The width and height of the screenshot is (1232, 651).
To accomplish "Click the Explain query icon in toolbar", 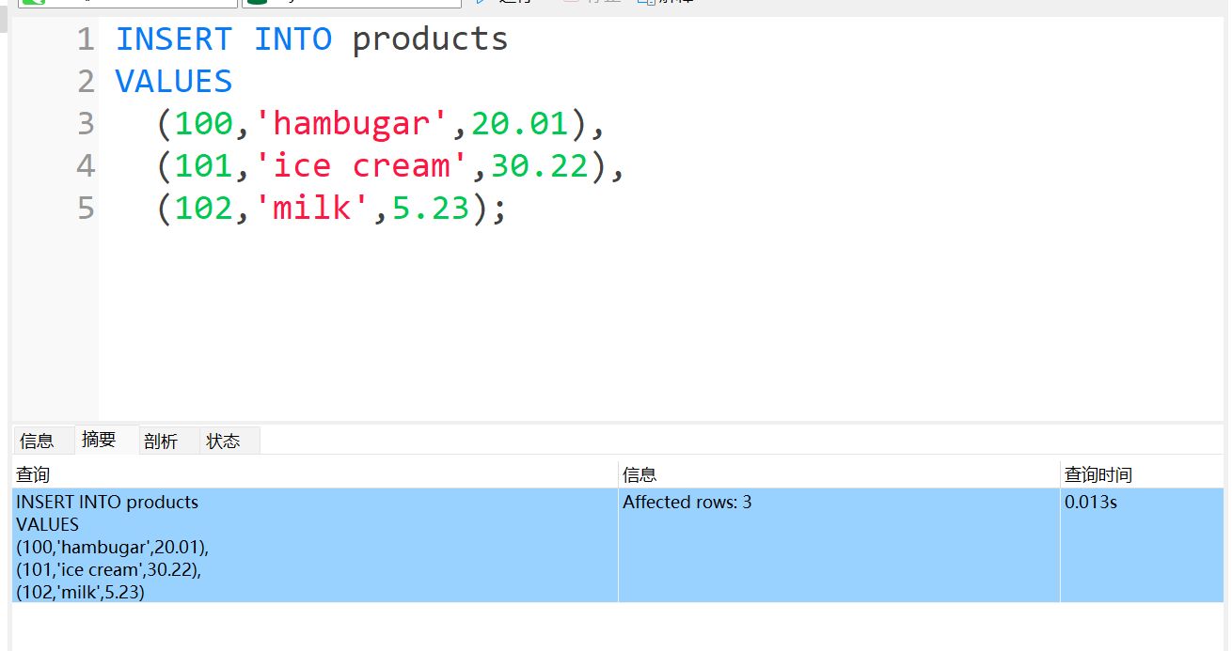I will (x=646, y=2).
